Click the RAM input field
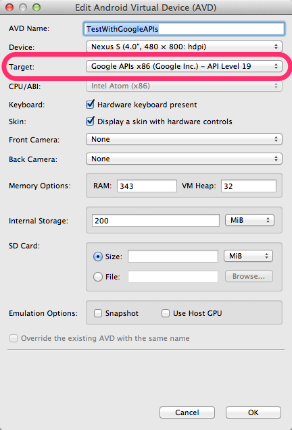This screenshot has width=292, height=430. [147, 186]
